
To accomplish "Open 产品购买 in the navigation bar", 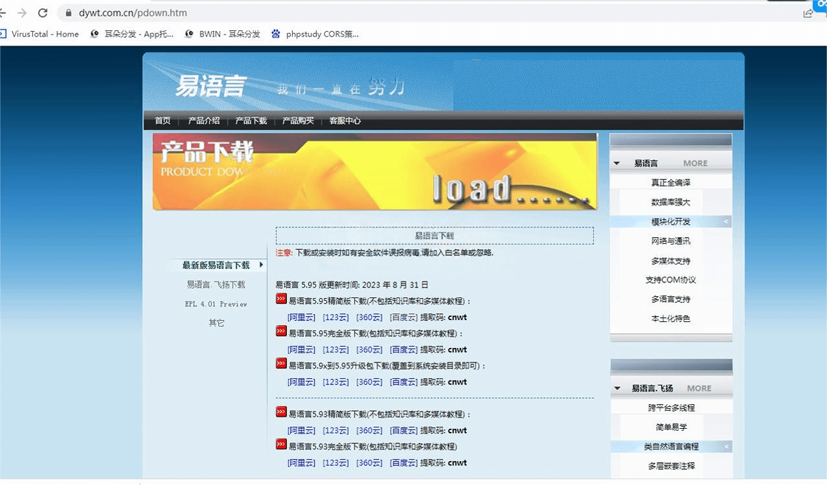I will [298, 121].
